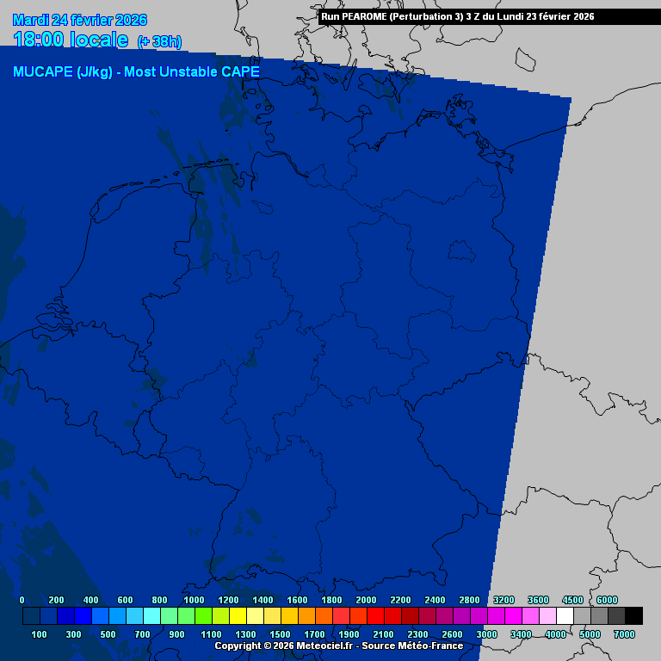Image resolution: width=661 pixels, height=661 pixels.
Task: Click the orange swatch right of the 1600 mark
Action: (306, 615)
